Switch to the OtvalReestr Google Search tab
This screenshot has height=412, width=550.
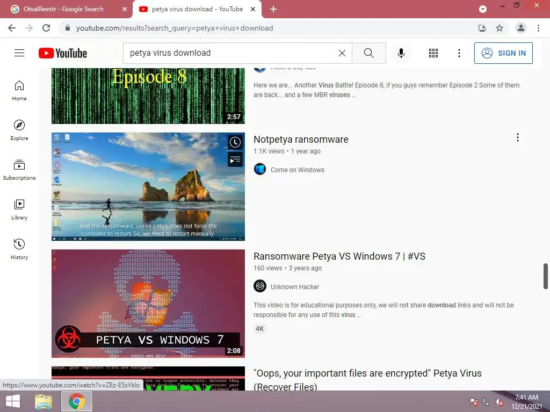pyautogui.click(x=63, y=9)
